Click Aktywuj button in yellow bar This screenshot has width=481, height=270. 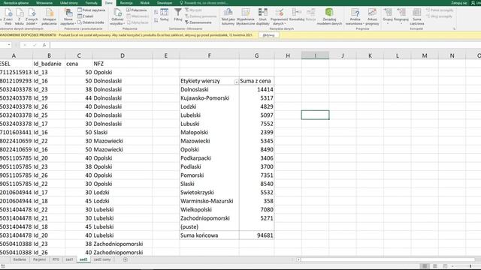[x=269, y=35]
